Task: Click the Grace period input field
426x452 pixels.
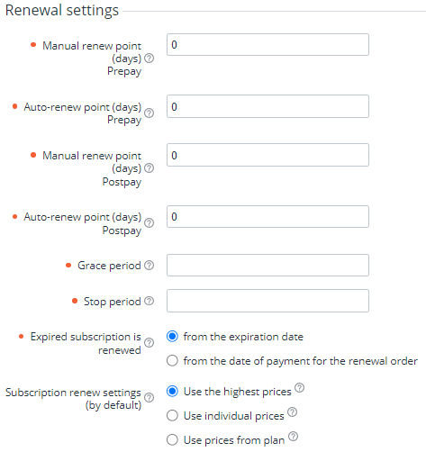Action: click(x=267, y=266)
